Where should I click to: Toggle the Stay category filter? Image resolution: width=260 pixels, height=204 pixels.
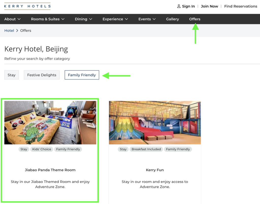(x=11, y=75)
